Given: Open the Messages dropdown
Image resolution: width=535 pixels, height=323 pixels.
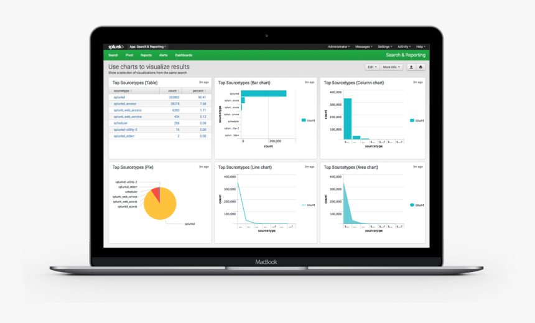Looking at the screenshot, I should coord(364,47).
